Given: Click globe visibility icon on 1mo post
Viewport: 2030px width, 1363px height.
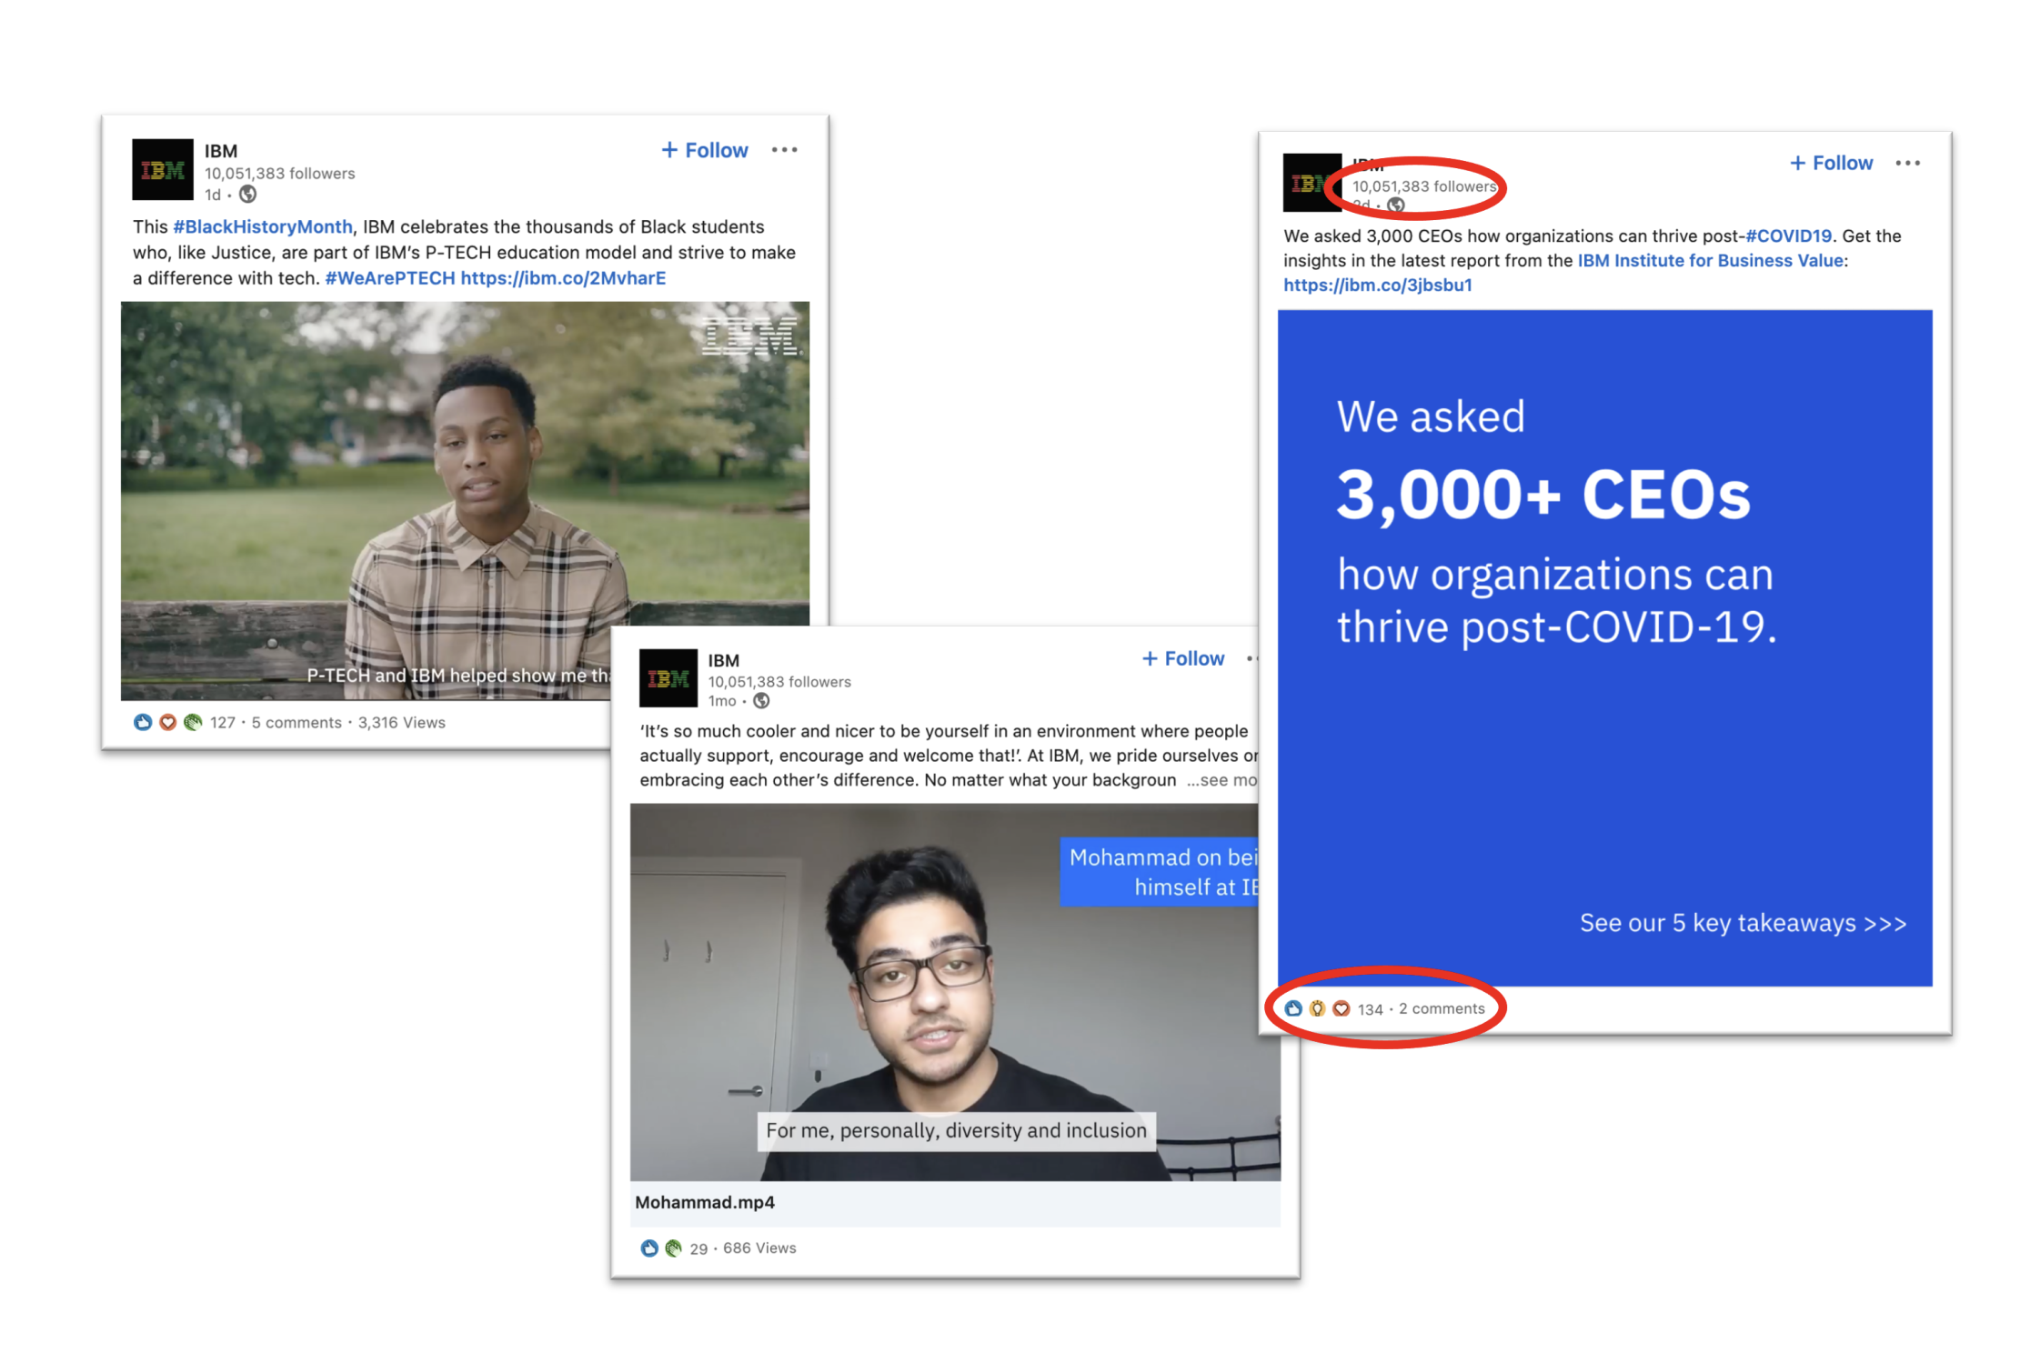Looking at the screenshot, I should point(762,701).
